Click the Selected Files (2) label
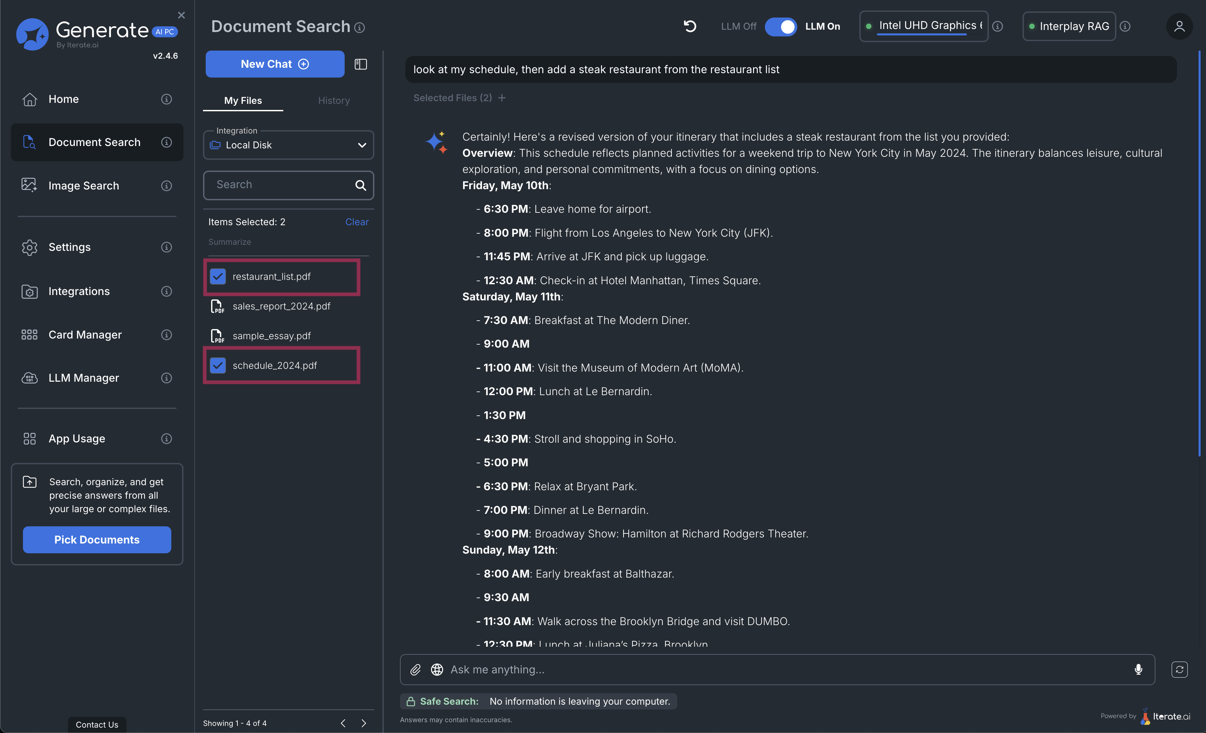The image size is (1206, 733). (453, 98)
